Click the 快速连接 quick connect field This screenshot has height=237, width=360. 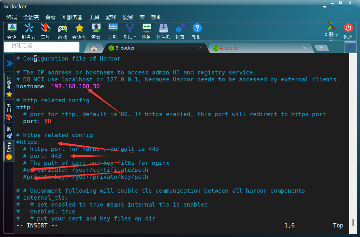[42, 47]
